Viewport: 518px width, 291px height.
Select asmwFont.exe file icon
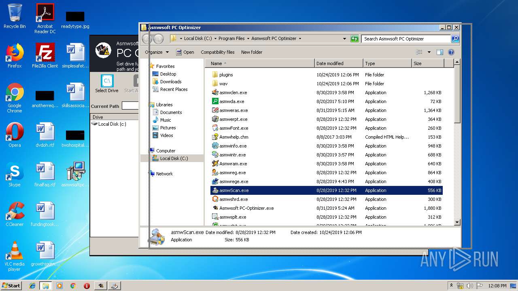coord(215,128)
